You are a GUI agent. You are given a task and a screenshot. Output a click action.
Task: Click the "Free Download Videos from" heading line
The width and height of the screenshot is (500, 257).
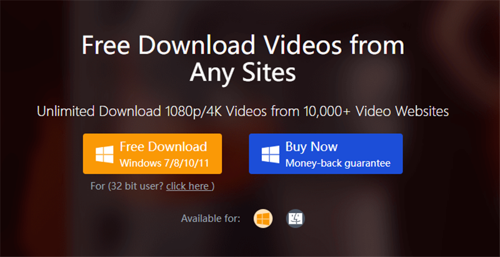click(x=243, y=45)
